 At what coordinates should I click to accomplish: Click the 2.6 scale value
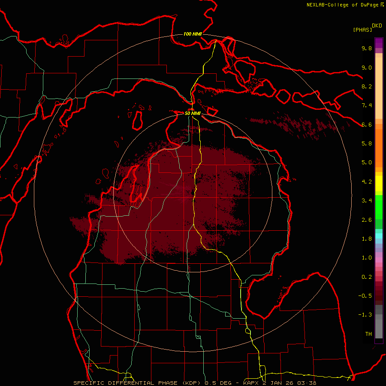pos(367,220)
